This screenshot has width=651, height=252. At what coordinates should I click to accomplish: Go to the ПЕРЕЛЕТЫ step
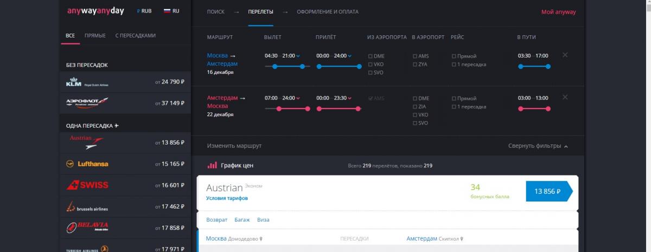tap(260, 11)
